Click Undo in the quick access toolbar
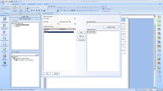The image size is (163, 91). (16, 1)
